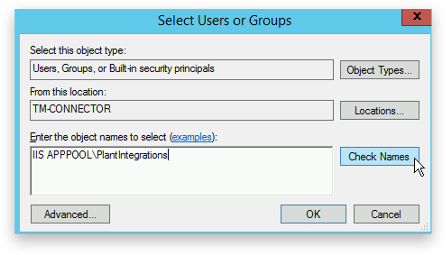
Task: Click the Select this object type label
Action: tap(78, 51)
